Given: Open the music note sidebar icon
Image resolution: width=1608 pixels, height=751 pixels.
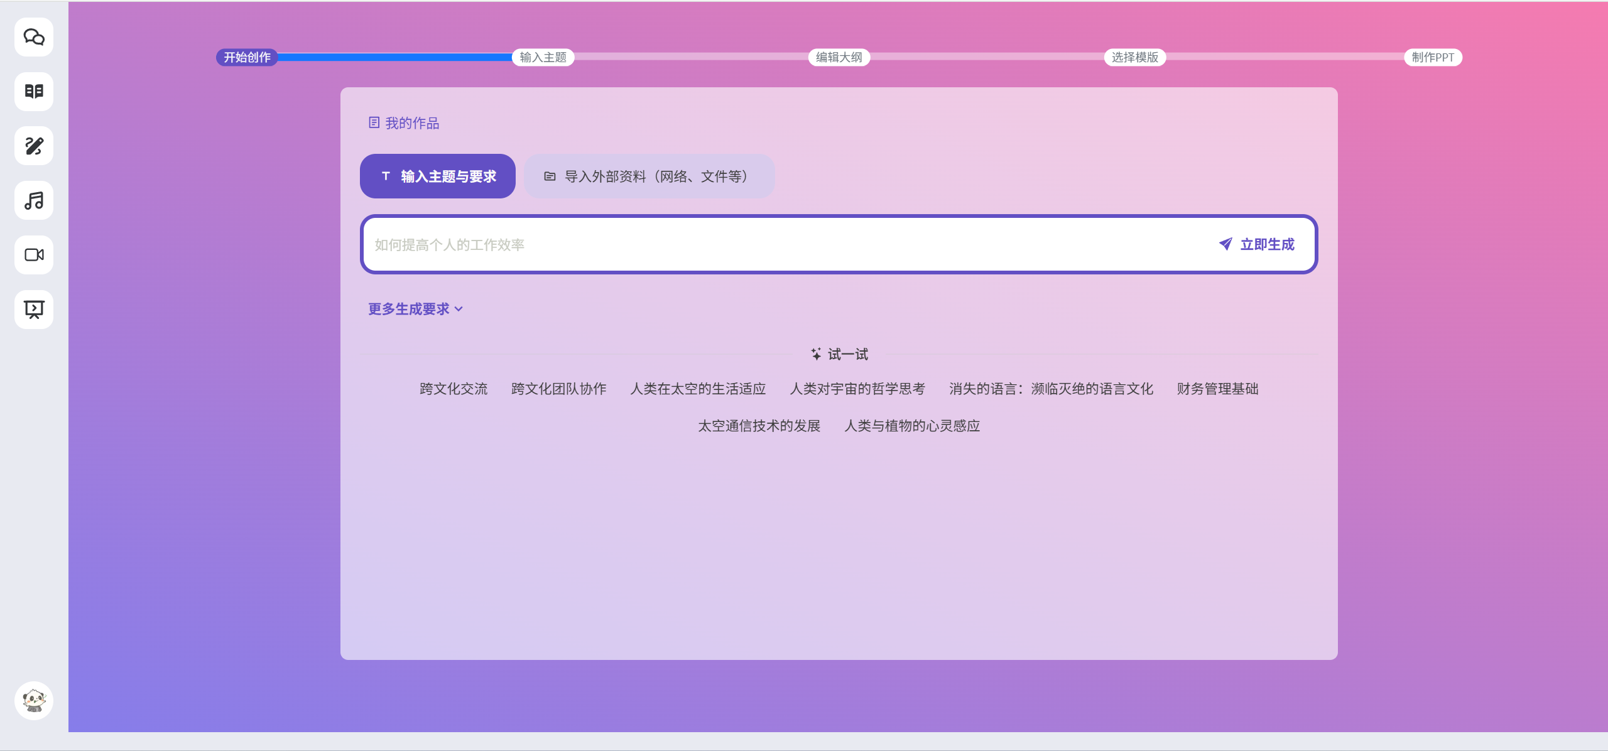Looking at the screenshot, I should 34,201.
